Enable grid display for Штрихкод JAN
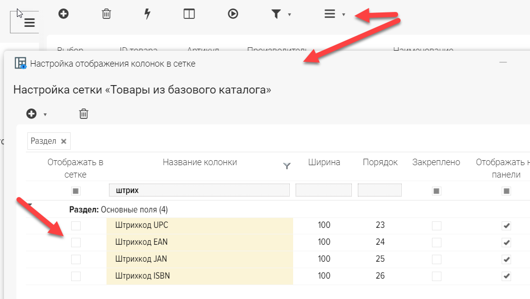Screen dimensions: 530x299 click(x=76, y=260)
